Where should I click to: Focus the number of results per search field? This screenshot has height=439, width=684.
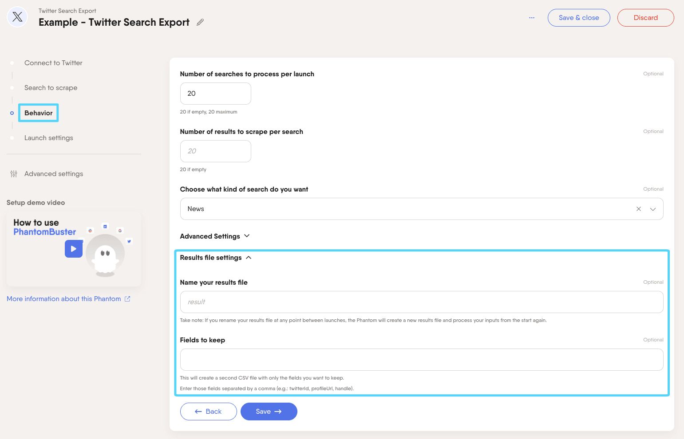(216, 151)
